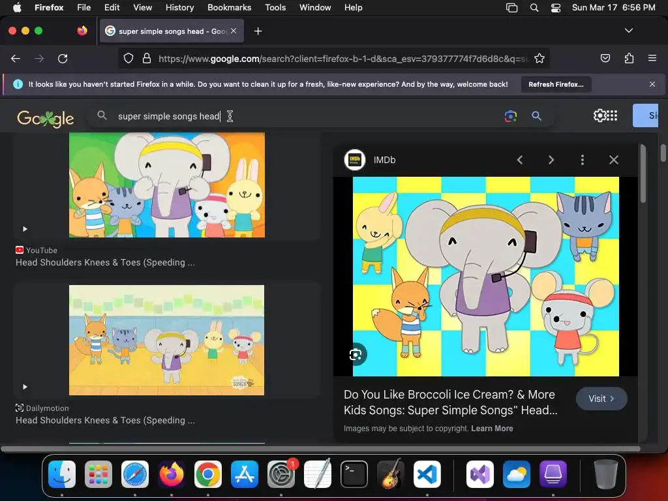The height and width of the screenshot is (501, 668).
Task: Open the History menu
Action: [179, 8]
